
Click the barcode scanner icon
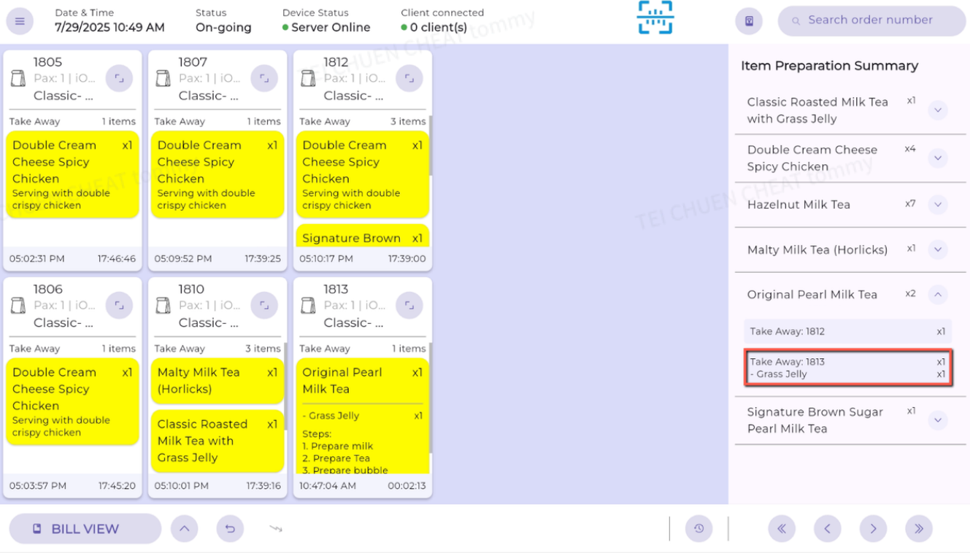(655, 18)
